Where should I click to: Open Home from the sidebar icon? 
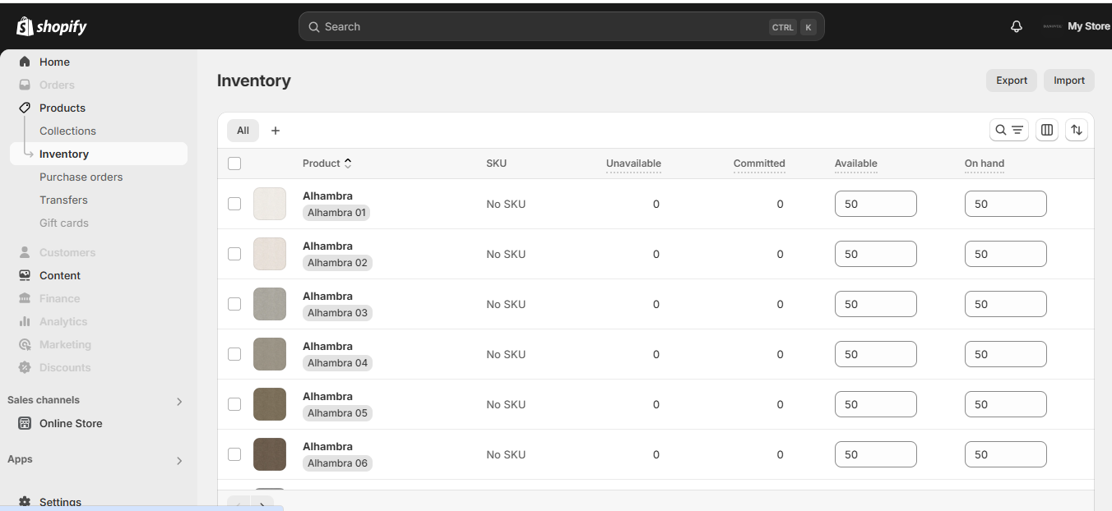tap(25, 62)
